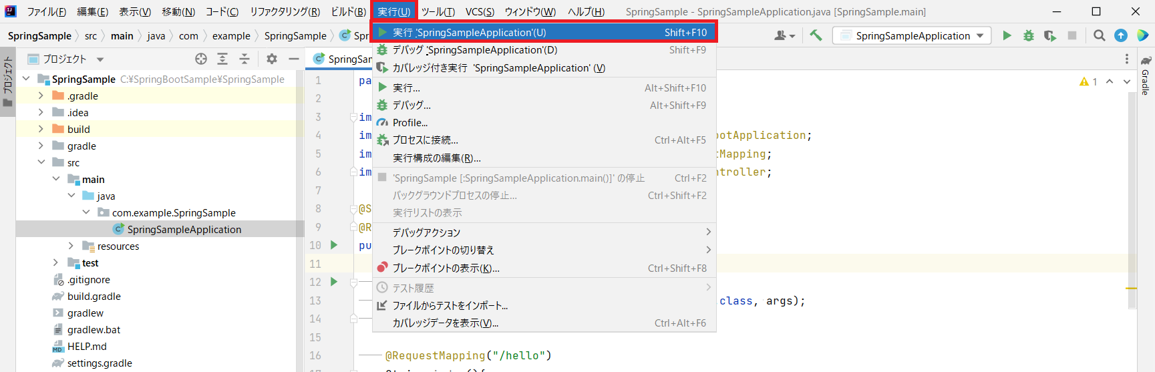
Task: Select Run 'SpringSampleApplication' menu entry
Action: tap(469, 32)
